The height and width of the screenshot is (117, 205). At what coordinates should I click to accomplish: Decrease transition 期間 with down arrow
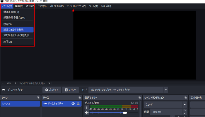click(x=184, y=113)
